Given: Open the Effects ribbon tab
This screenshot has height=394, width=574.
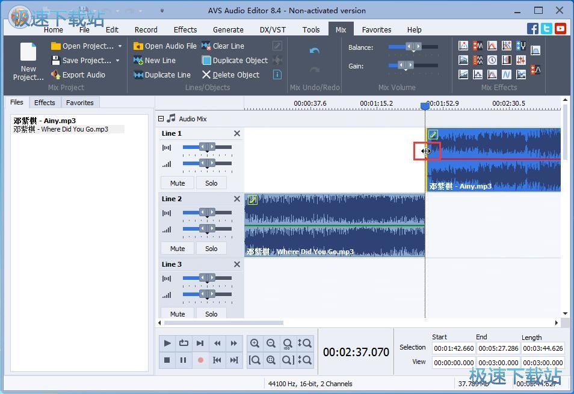Looking at the screenshot, I should tap(185, 29).
